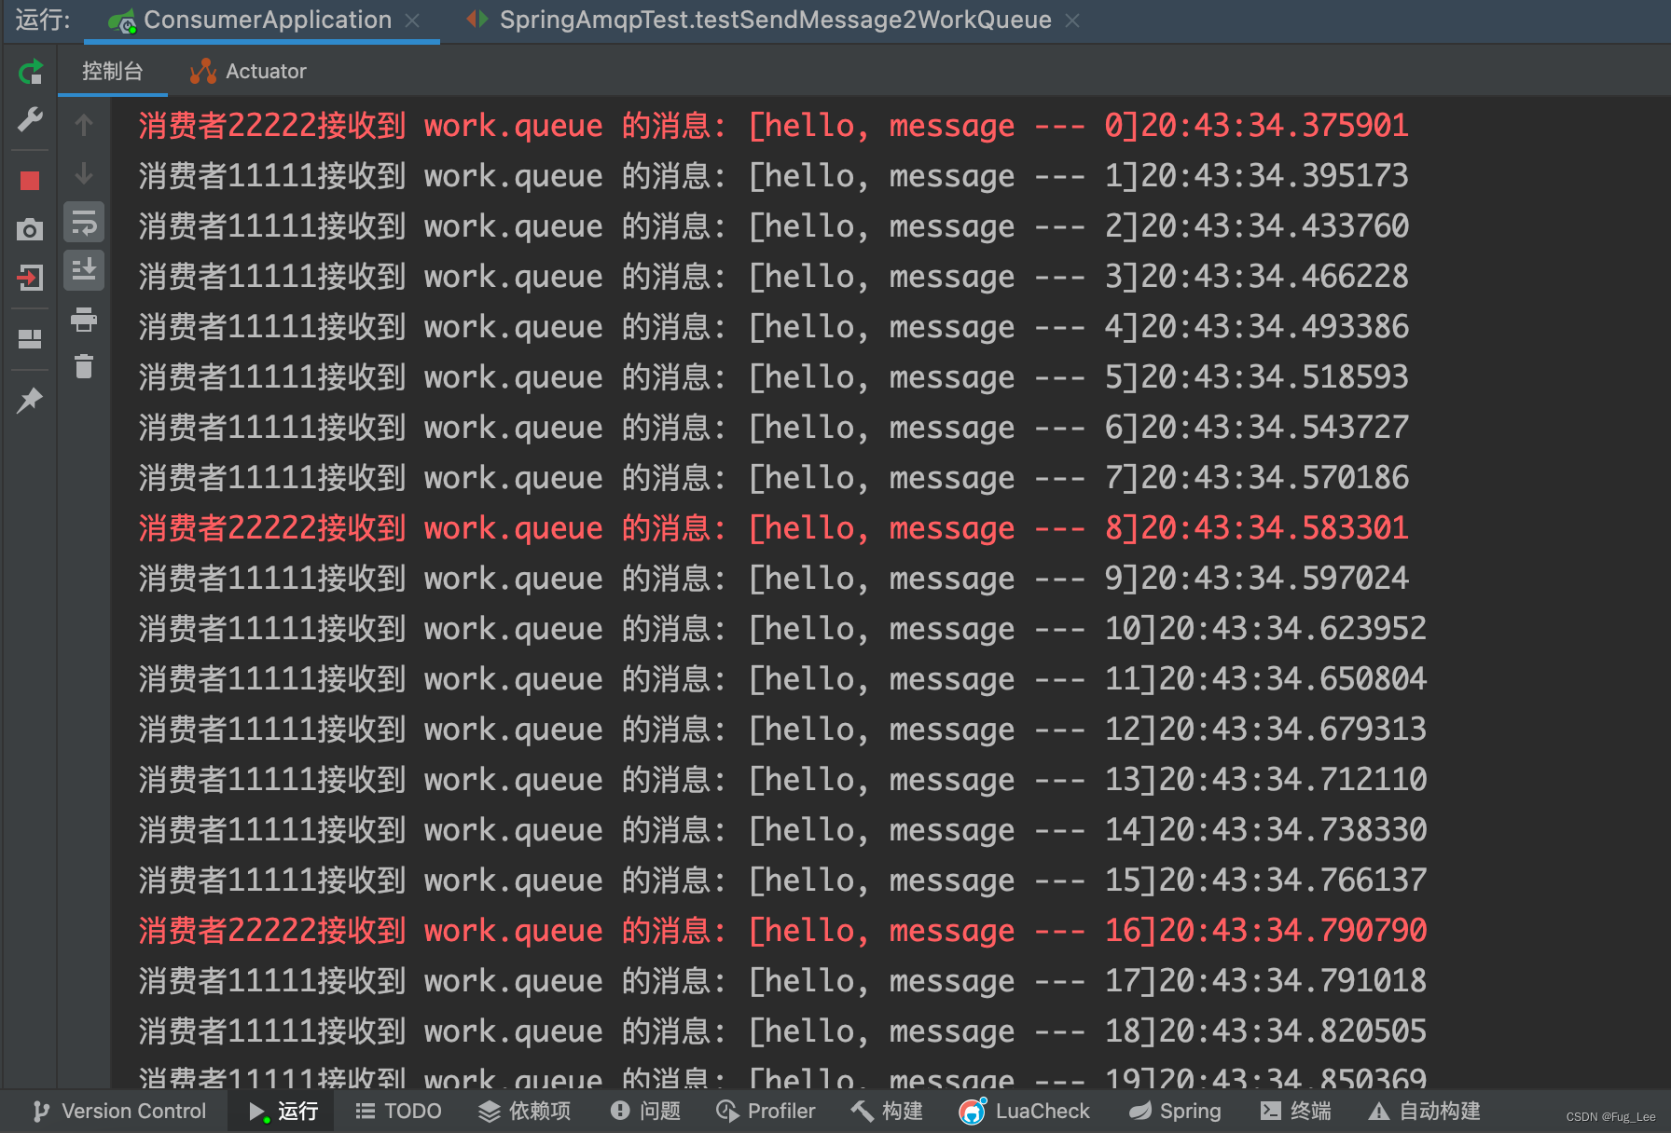Open the 构建 build tool window
The height and width of the screenshot is (1133, 1671).
(887, 1111)
